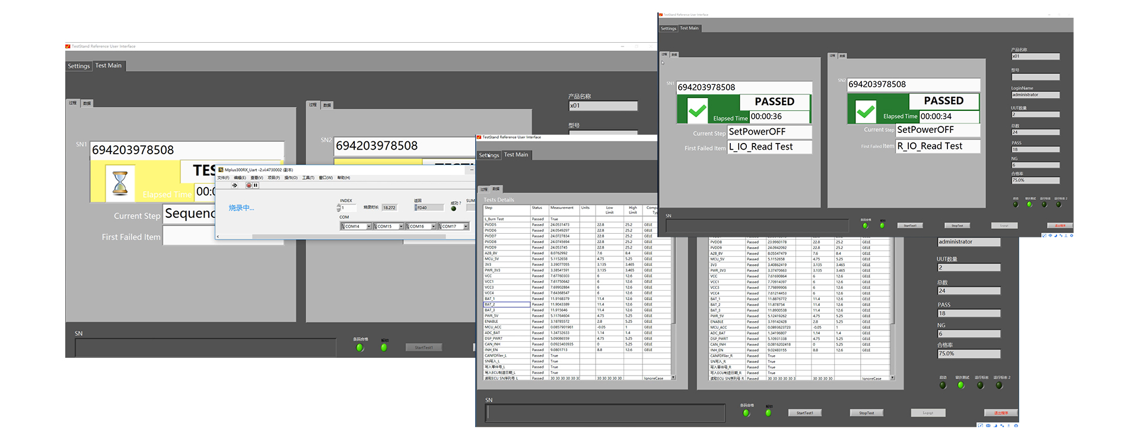1139x445 pixels.
Task: Switch to Settings tab in leftmost window
Action: (x=79, y=66)
